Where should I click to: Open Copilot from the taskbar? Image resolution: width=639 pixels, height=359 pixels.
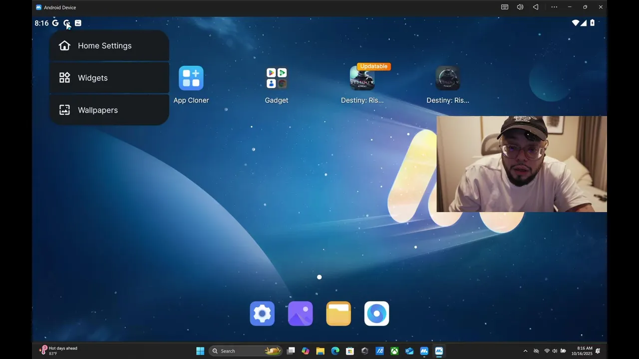pyautogui.click(x=306, y=351)
